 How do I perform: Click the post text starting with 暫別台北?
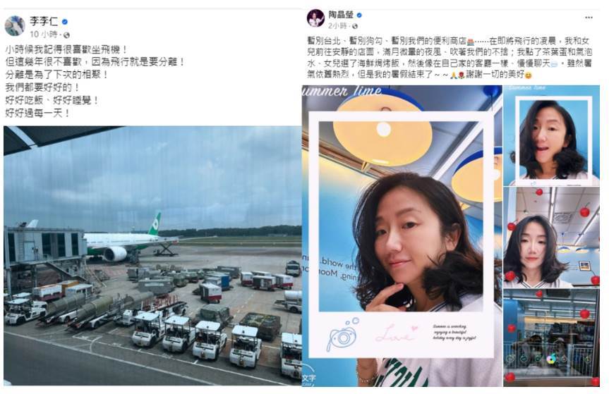tap(450, 57)
